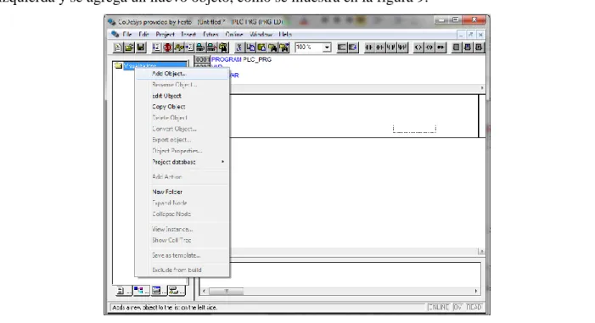Click the Network after toolbar icon

click(x=353, y=47)
